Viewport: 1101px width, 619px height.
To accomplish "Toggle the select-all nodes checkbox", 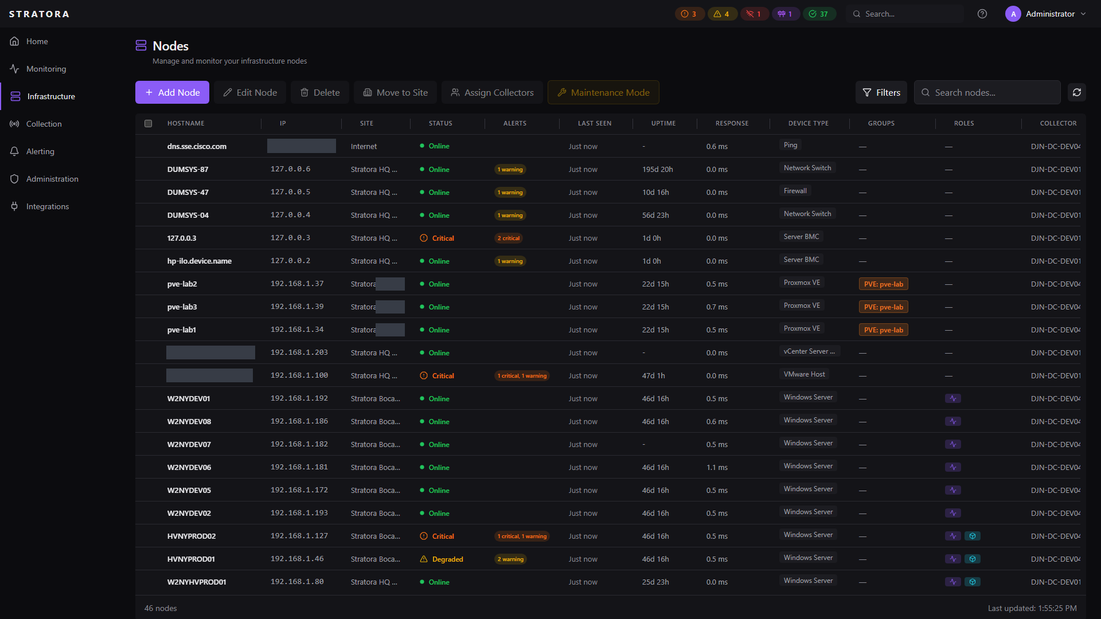I will tap(148, 123).
